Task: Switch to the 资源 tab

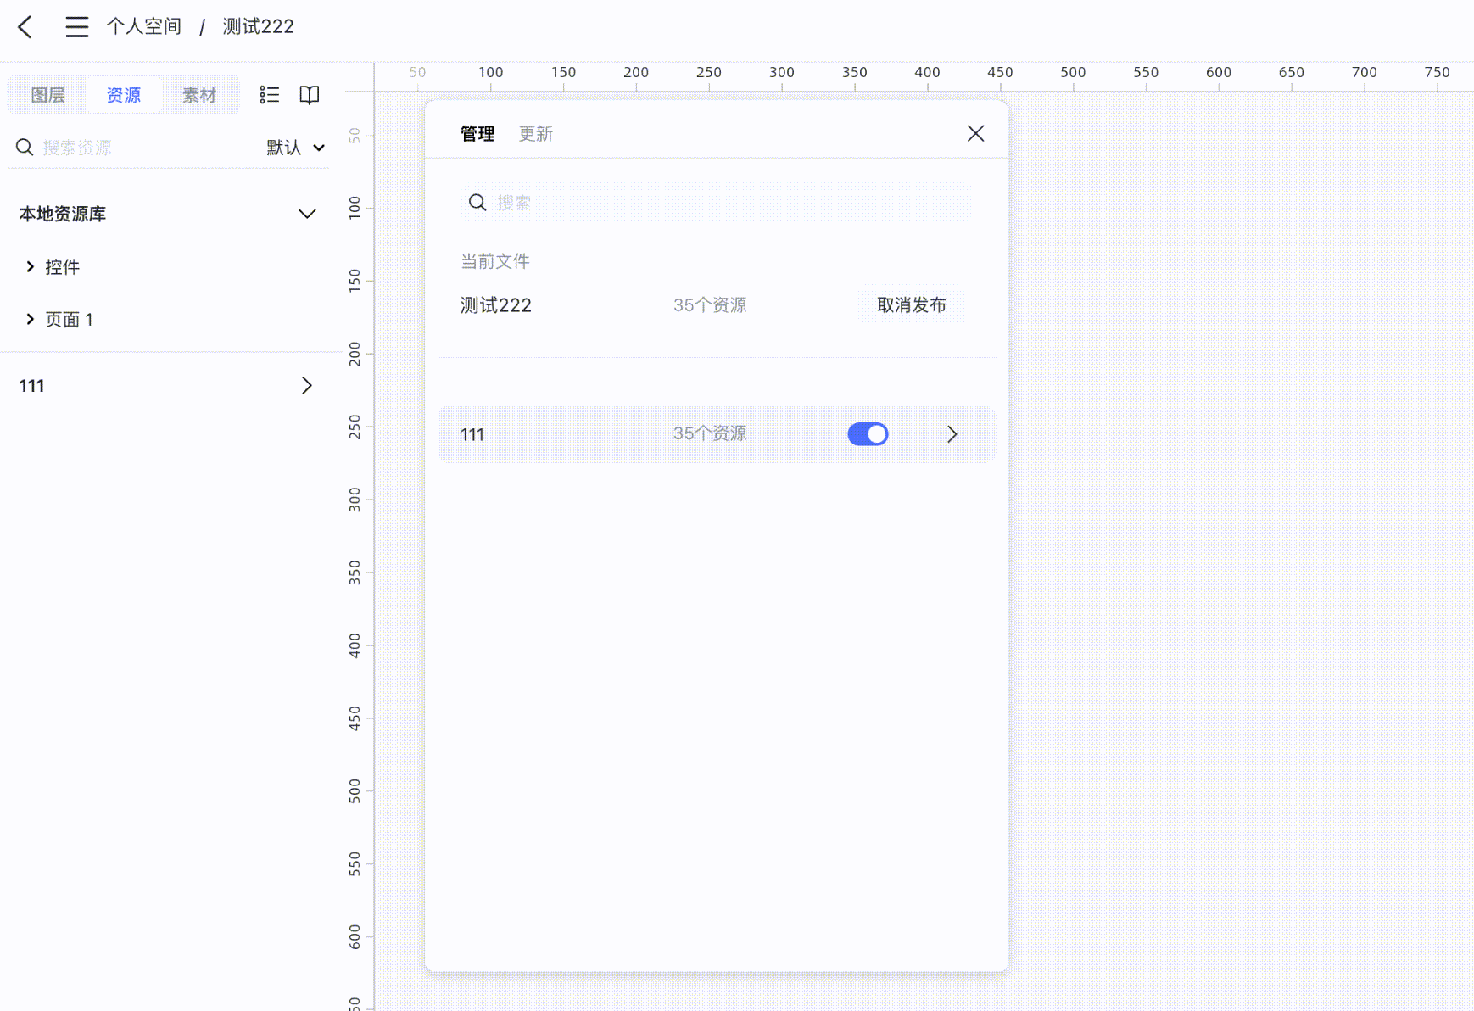Action: (124, 95)
